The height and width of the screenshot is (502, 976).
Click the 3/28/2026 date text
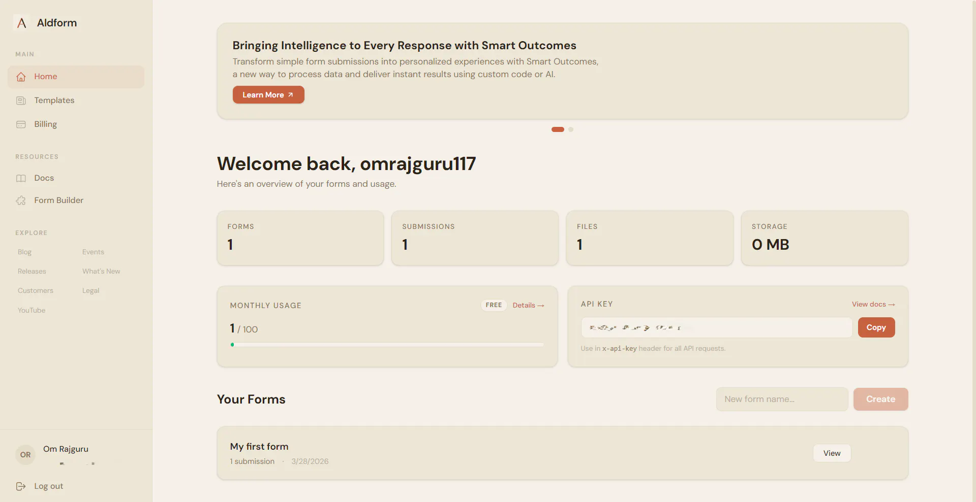[x=310, y=461]
